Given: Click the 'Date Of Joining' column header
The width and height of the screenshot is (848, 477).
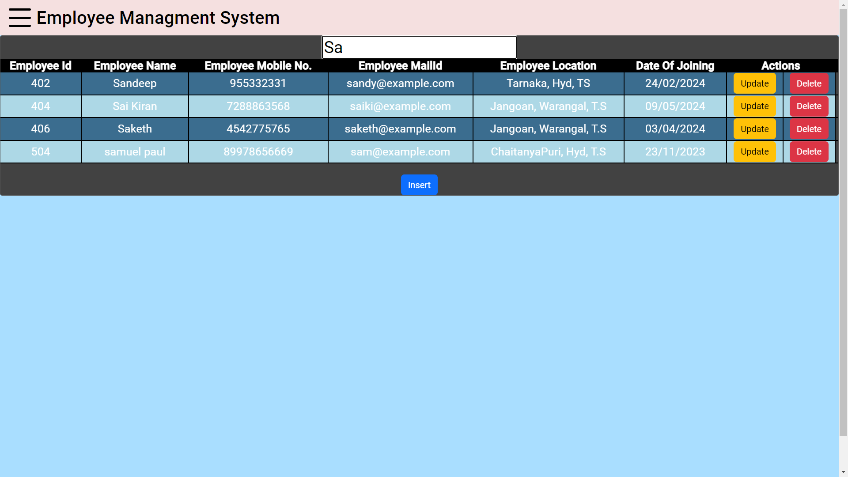Looking at the screenshot, I should (x=675, y=65).
